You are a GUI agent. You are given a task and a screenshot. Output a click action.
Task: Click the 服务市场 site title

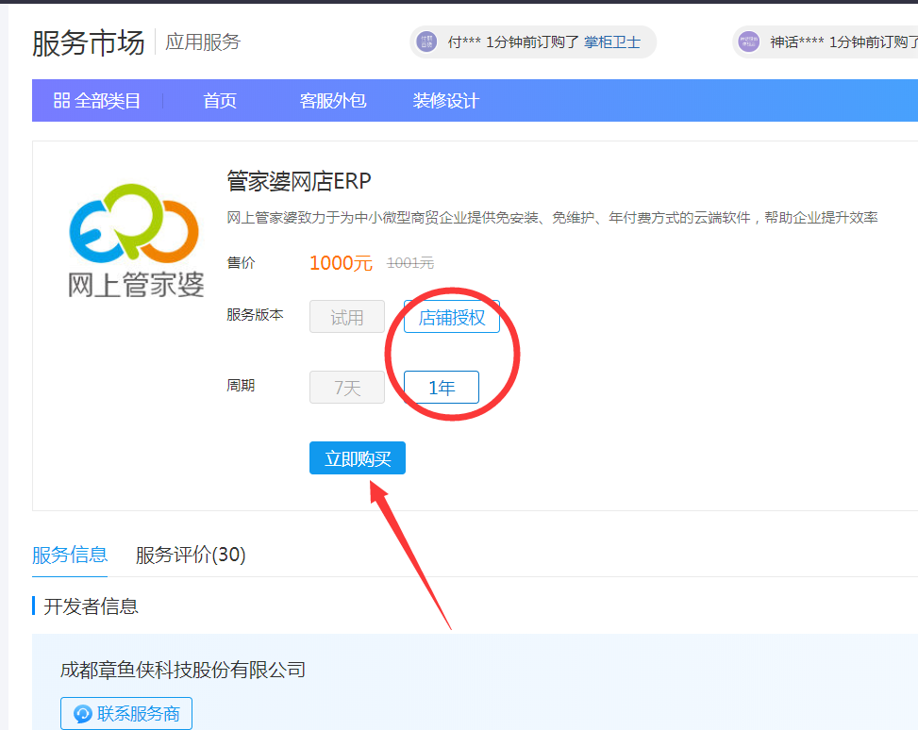89,42
